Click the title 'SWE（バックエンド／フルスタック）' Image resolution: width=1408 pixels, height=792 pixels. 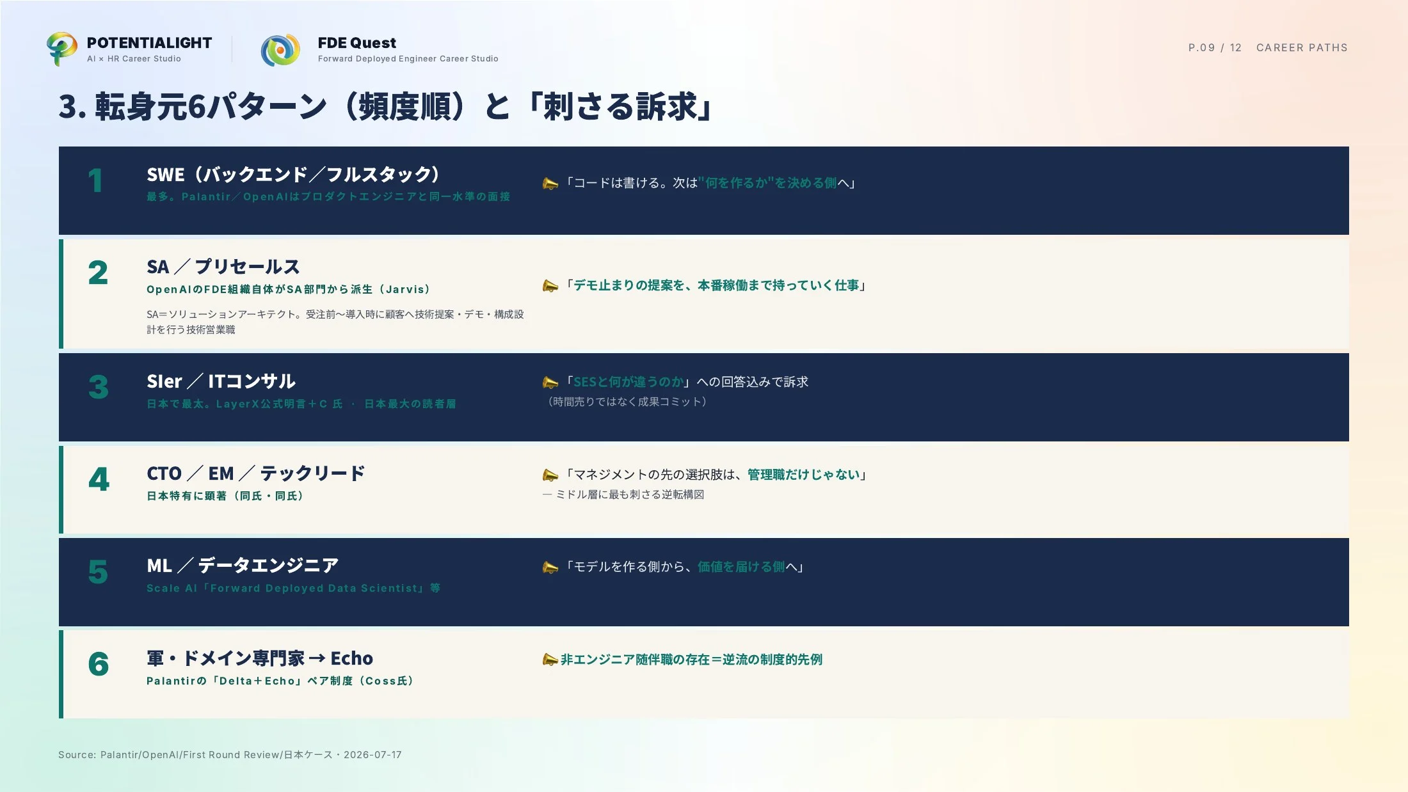click(294, 175)
